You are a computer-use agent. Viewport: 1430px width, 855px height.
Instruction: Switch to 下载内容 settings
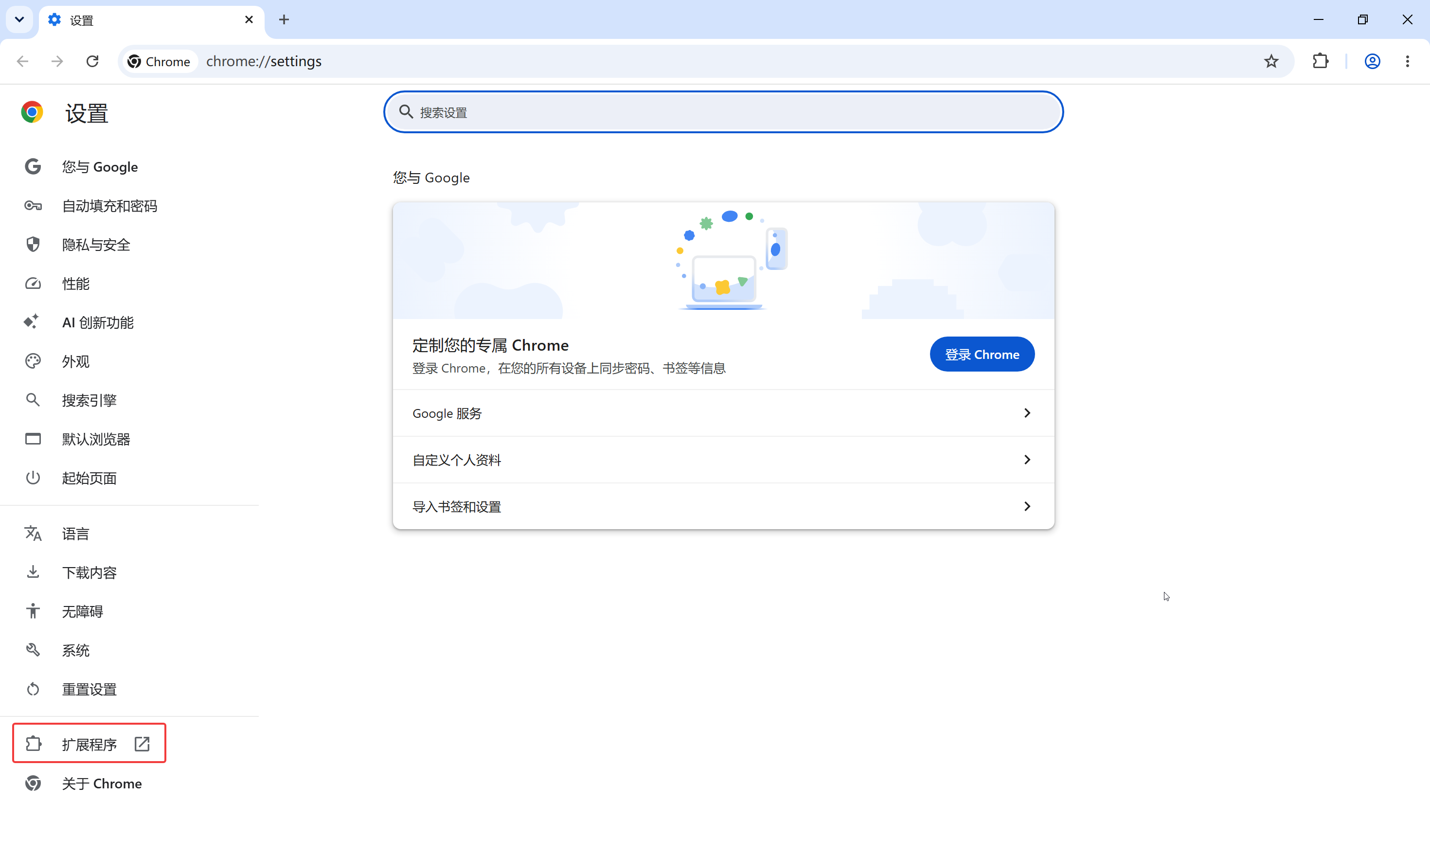point(89,572)
